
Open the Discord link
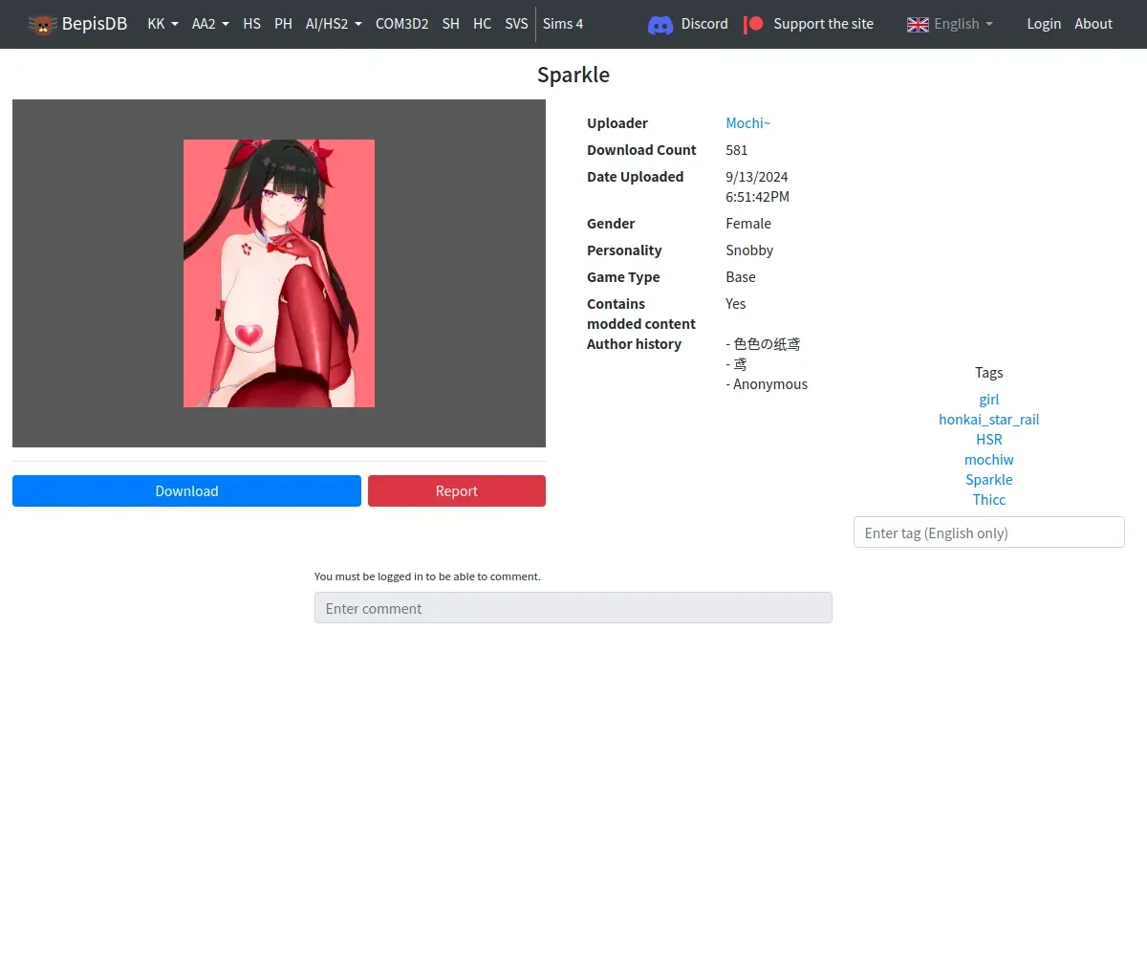(x=704, y=24)
